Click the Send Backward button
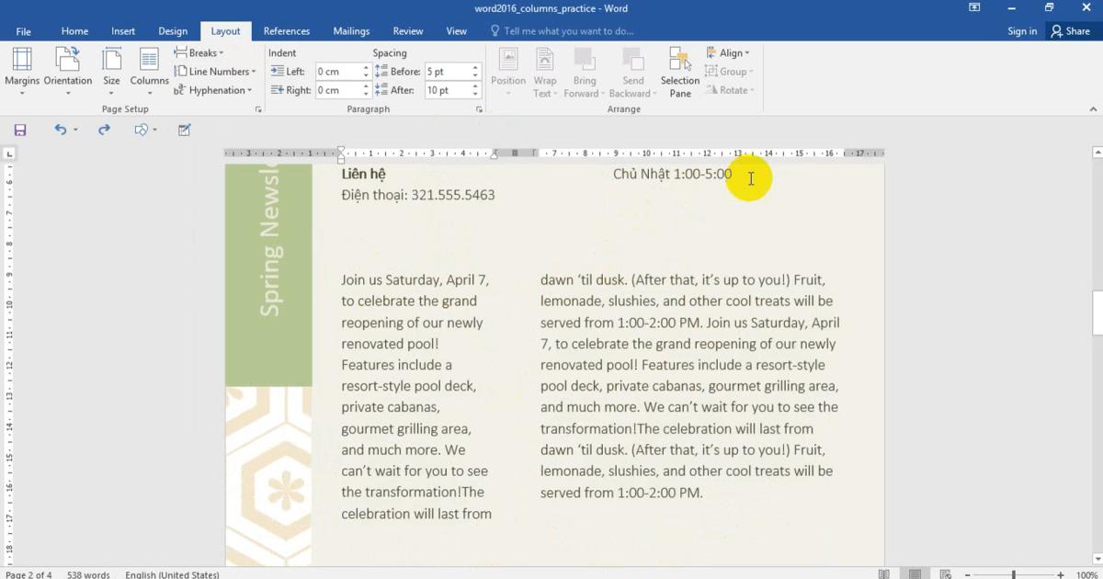Screen dimensions: 1103x579 (x=632, y=72)
